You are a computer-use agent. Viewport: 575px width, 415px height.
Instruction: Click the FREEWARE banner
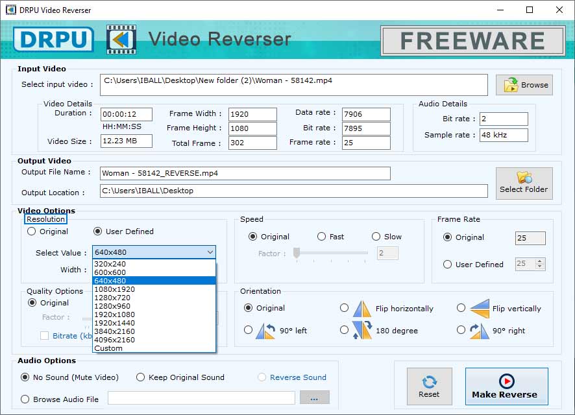point(472,41)
